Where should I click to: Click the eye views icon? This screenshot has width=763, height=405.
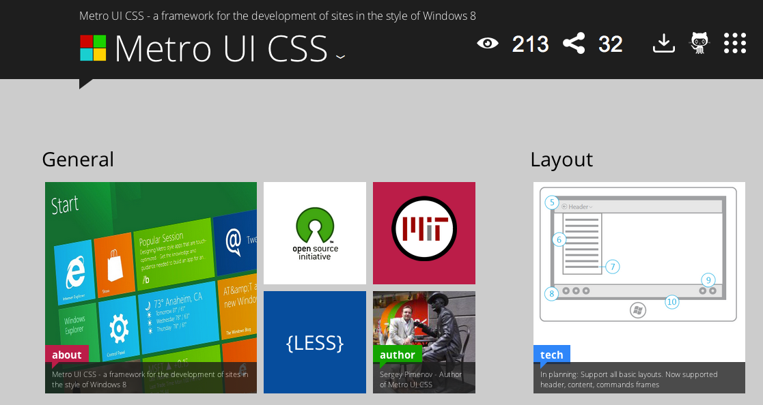click(x=487, y=44)
